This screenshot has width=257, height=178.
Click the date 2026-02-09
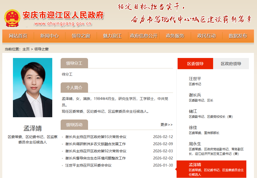coord(163,144)
